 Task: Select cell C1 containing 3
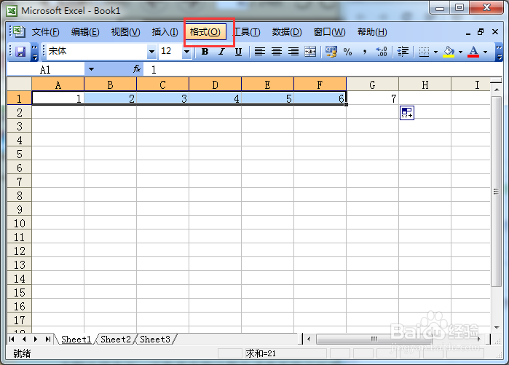162,98
